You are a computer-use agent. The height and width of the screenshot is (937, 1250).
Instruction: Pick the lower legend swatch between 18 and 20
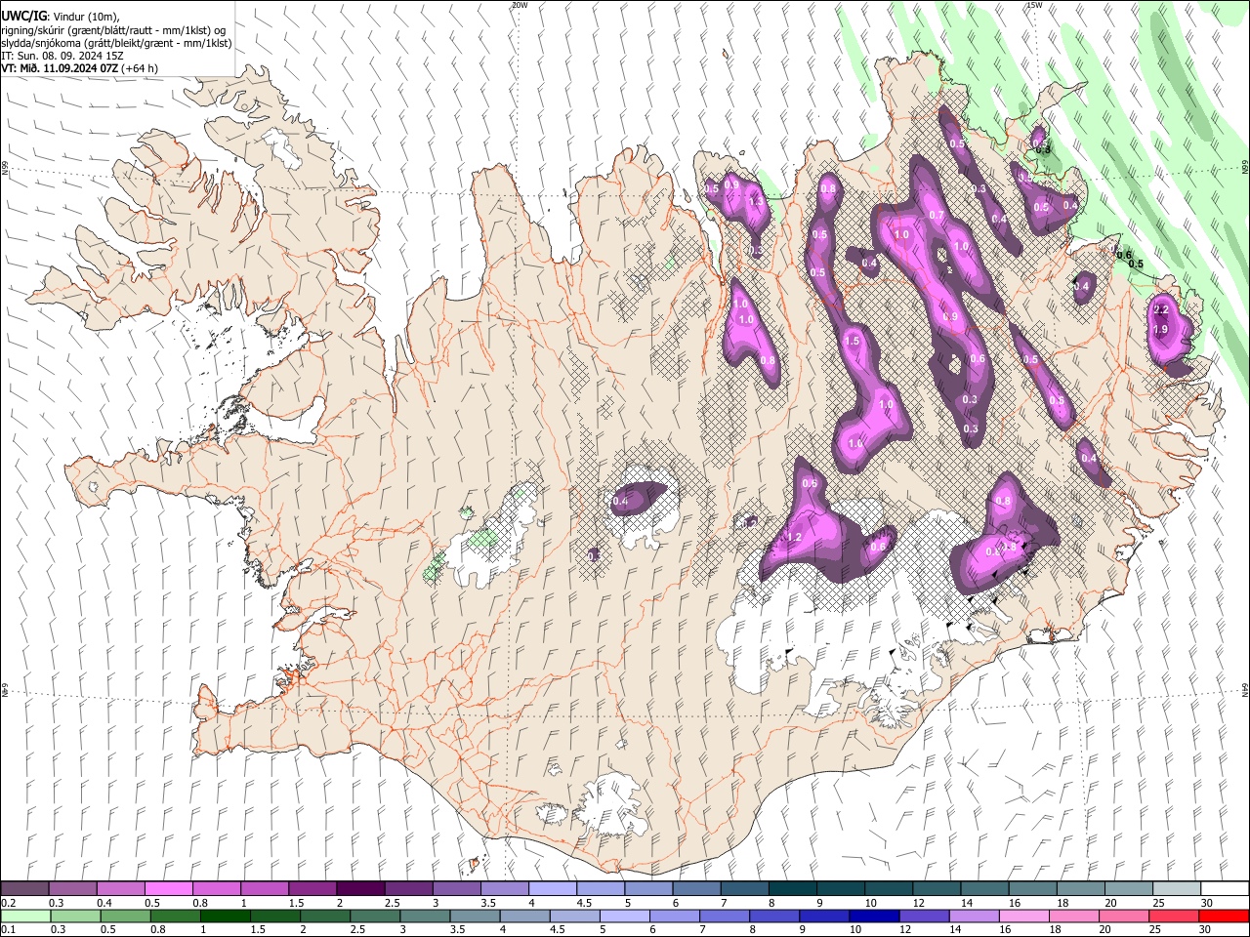click(x=1075, y=916)
